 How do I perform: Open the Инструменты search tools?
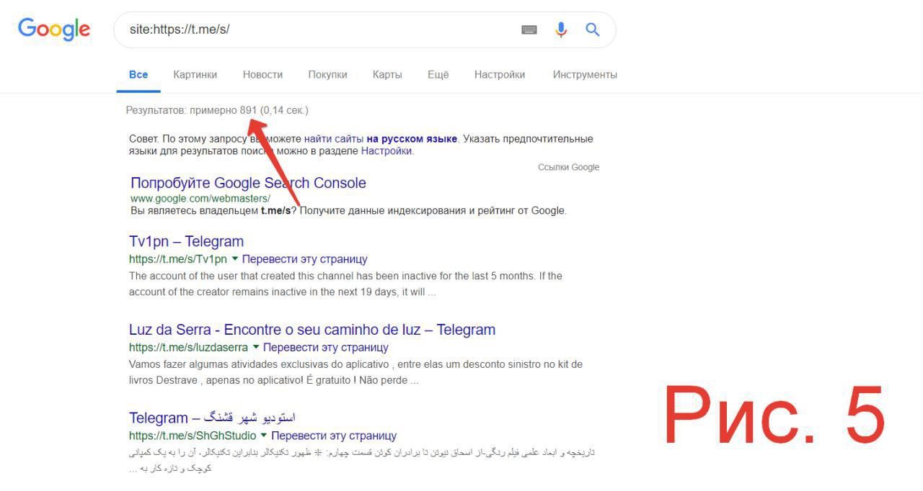coord(585,74)
